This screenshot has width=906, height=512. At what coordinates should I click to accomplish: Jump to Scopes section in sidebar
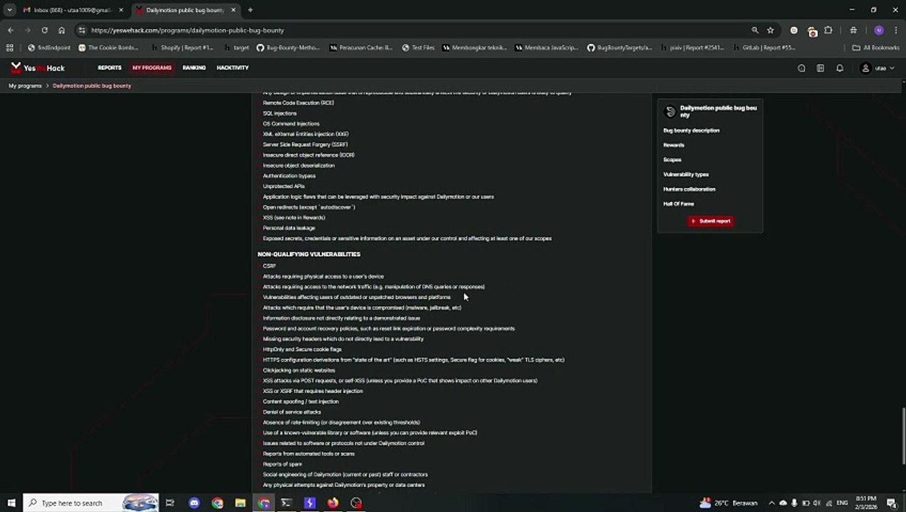(x=672, y=160)
